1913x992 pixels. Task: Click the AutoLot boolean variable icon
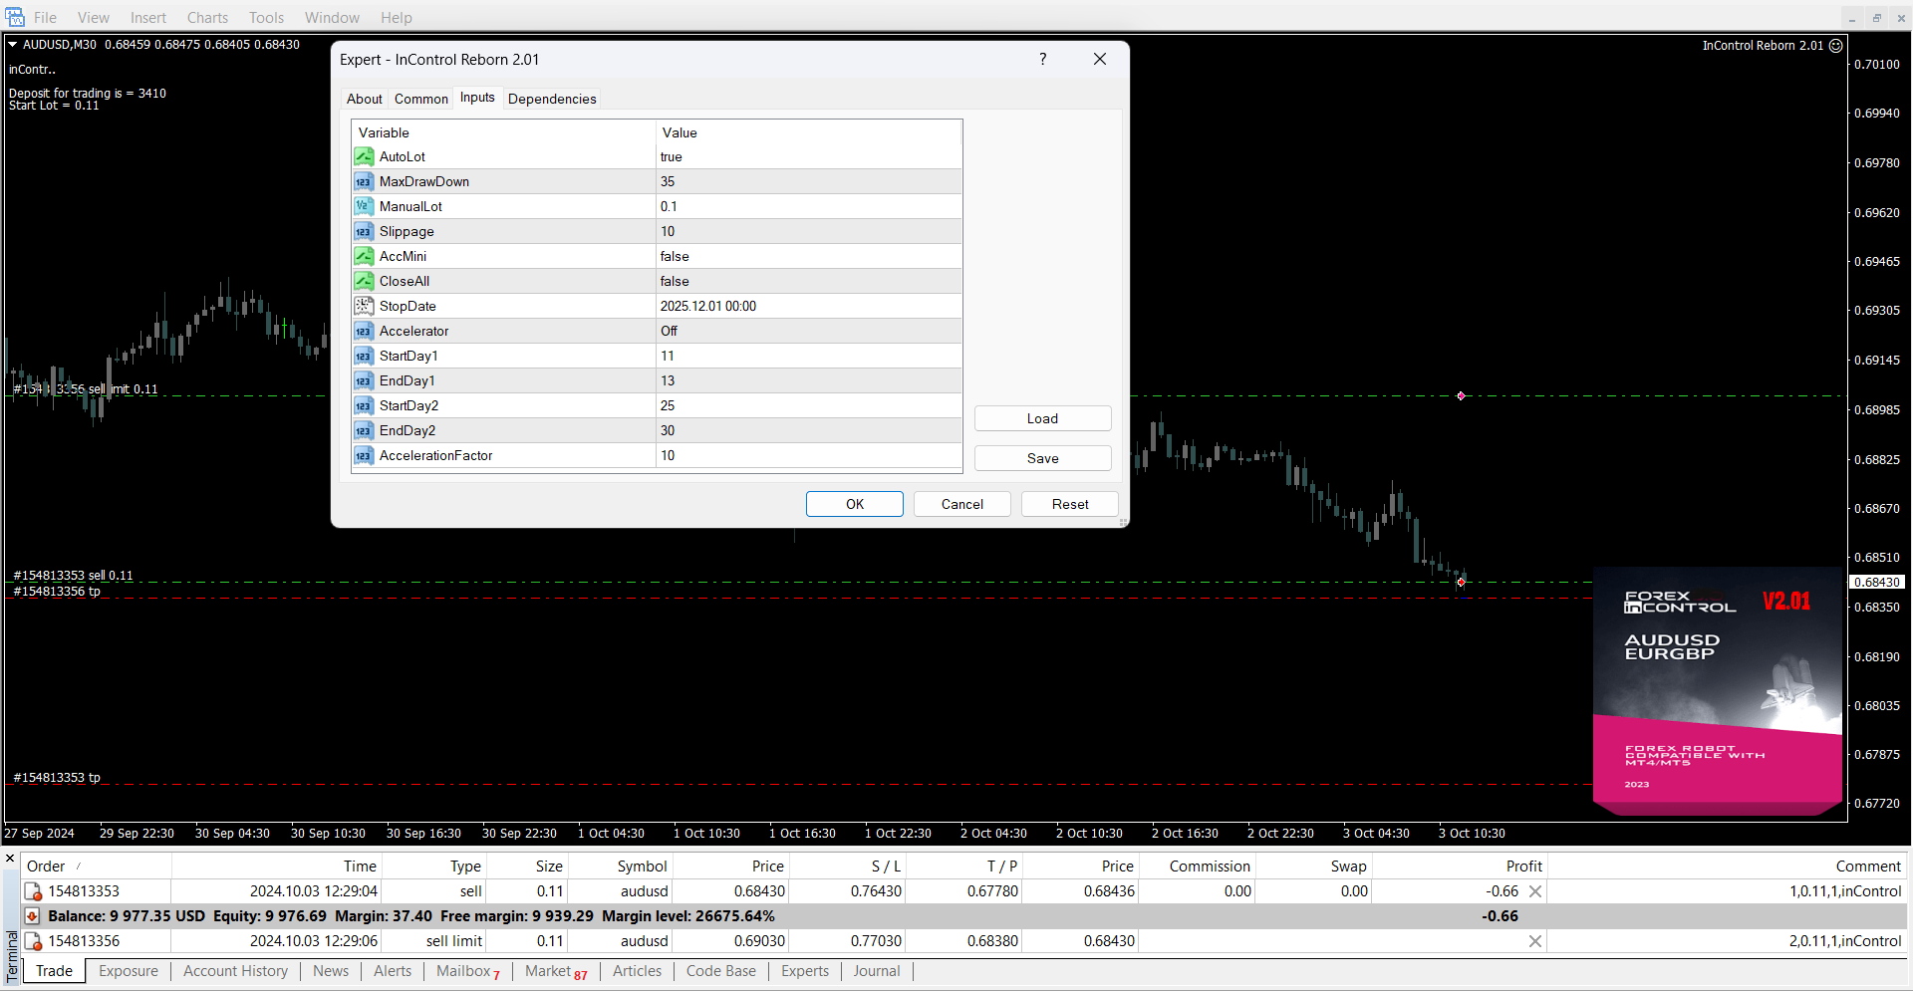364,157
